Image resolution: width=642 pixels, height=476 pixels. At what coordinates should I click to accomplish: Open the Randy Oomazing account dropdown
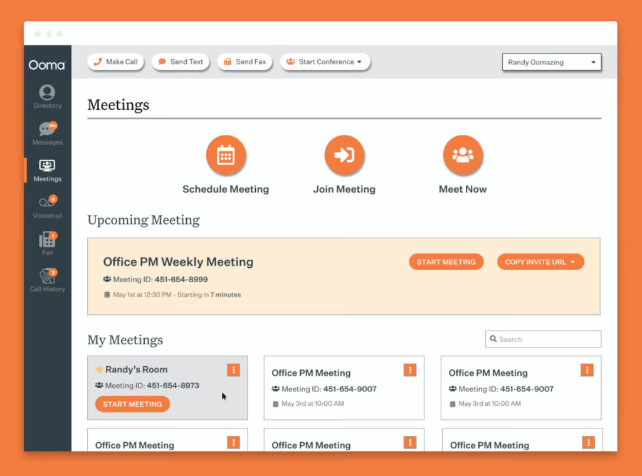tap(551, 62)
